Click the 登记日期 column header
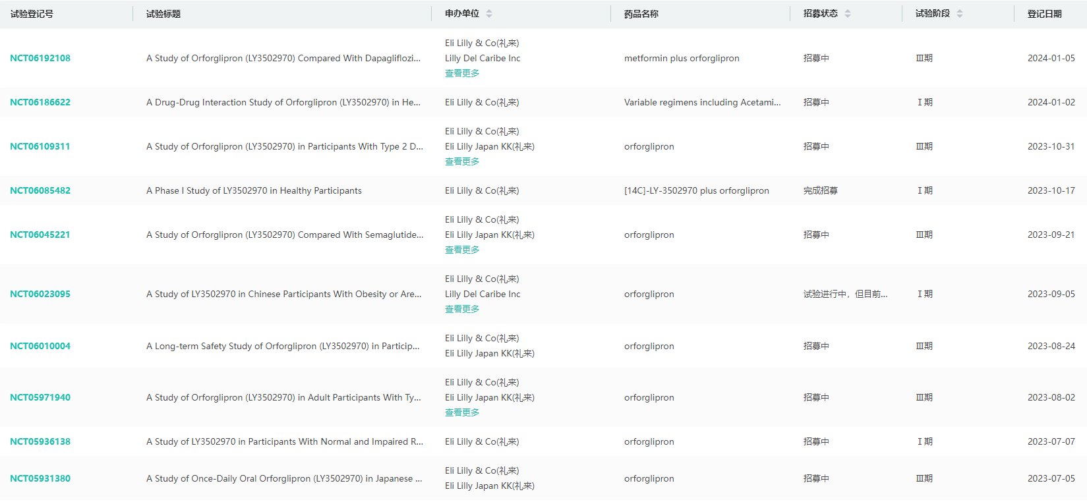 click(x=1044, y=14)
